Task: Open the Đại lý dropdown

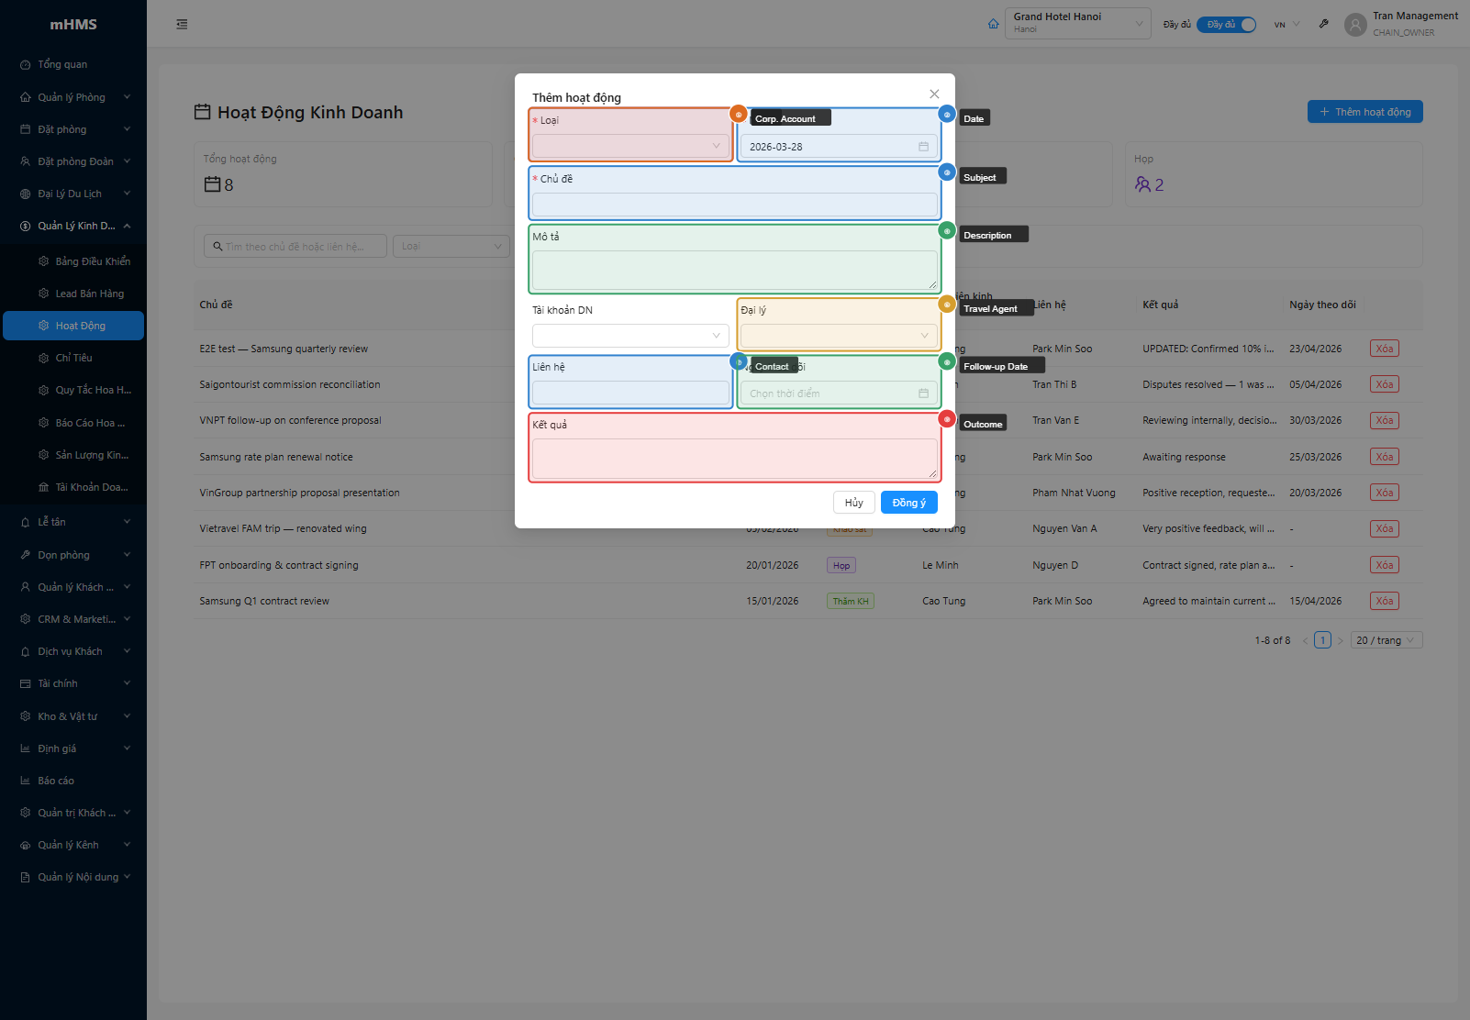Action: pyautogui.click(x=838, y=336)
